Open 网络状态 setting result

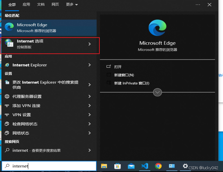click(x=49, y=133)
